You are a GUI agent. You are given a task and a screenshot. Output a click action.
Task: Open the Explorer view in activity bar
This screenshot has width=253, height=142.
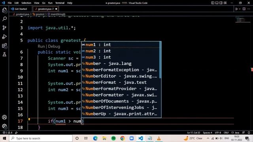[x=4, y=10]
